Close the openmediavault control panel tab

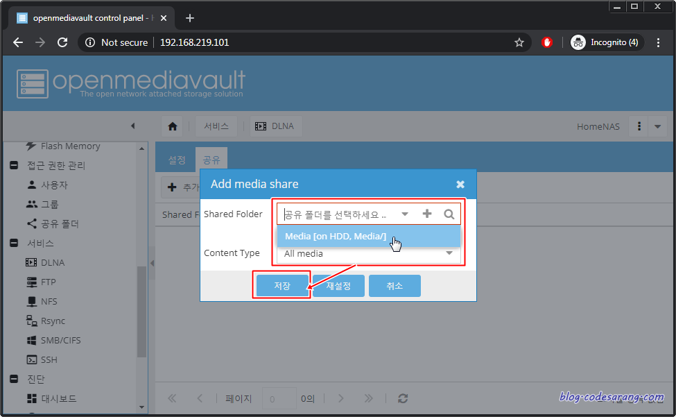[164, 18]
